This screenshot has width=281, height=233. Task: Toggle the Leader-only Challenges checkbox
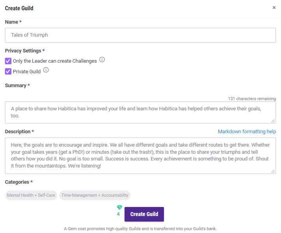pyautogui.click(x=8, y=61)
